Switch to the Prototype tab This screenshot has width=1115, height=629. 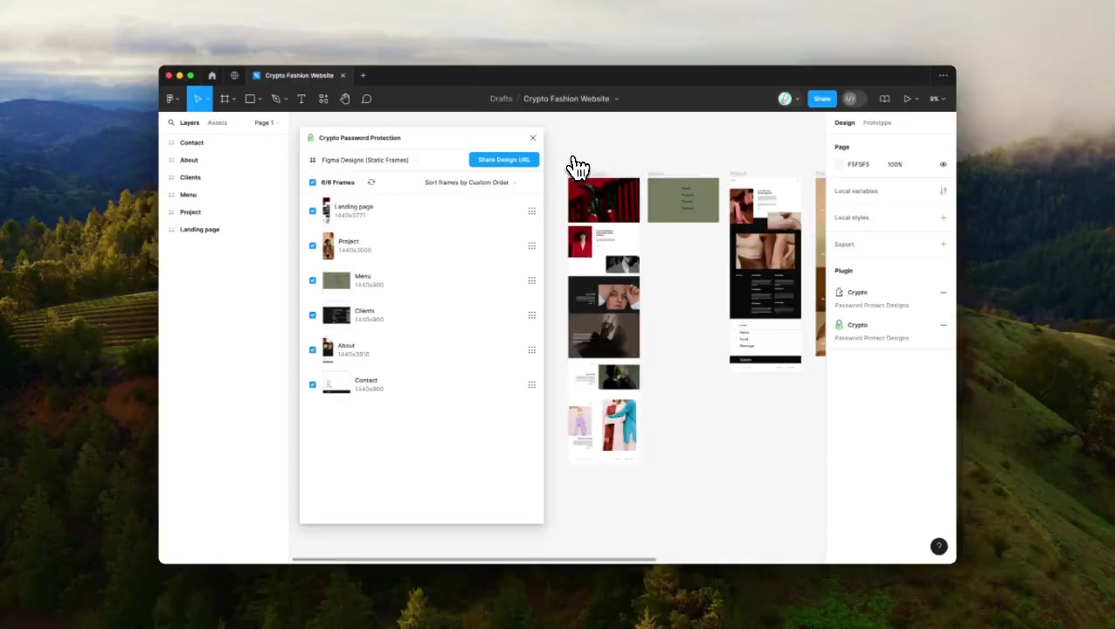(x=876, y=123)
